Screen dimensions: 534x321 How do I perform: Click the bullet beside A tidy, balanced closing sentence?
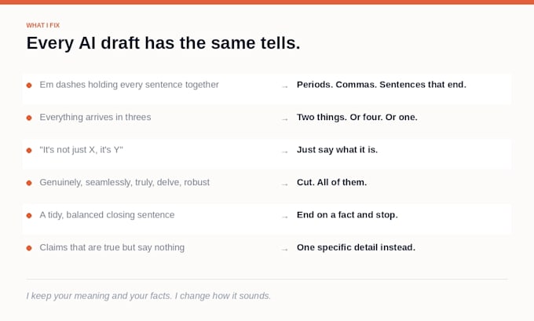[x=29, y=216]
